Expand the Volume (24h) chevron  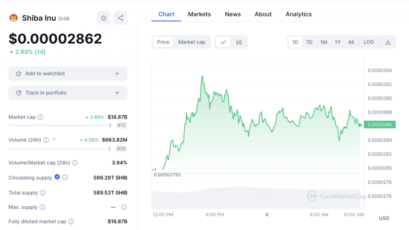coord(54,140)
